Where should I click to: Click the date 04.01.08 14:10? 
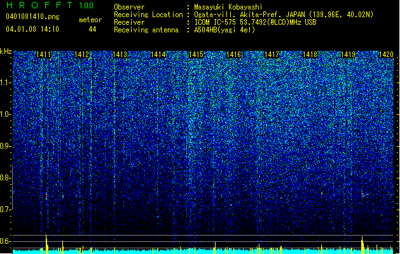pyautogui.click(x=32, y=29)
